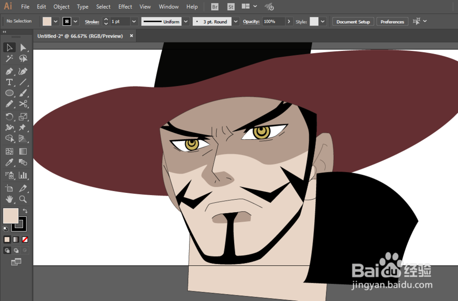Click the GPU Performance rocket icon
The height and width of the screenshot is (301, 458).
(x=269, y=7)
